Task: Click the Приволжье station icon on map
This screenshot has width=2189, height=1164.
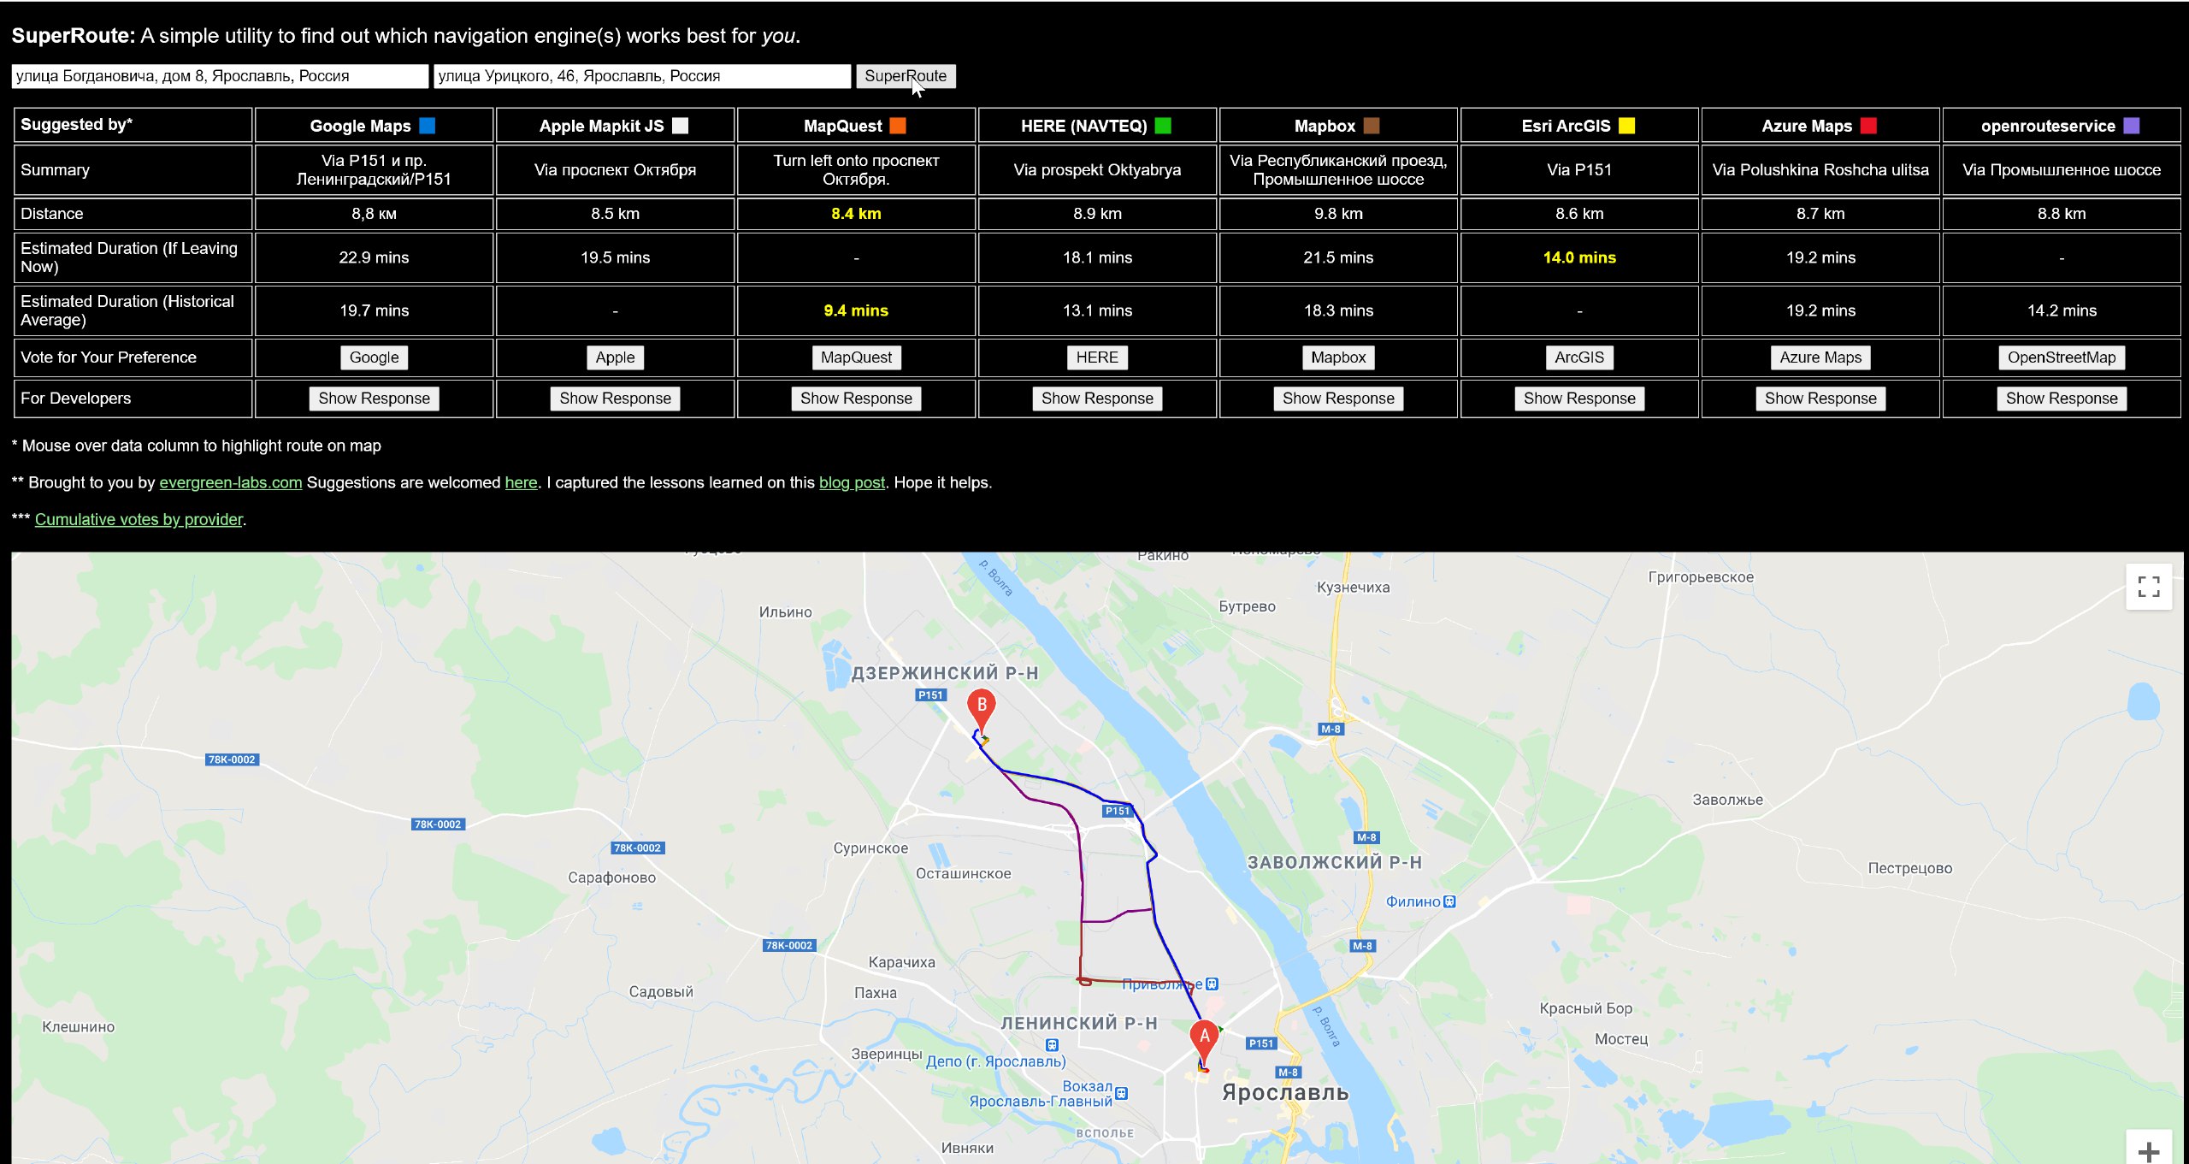Action: click(x=1212, y=984)
